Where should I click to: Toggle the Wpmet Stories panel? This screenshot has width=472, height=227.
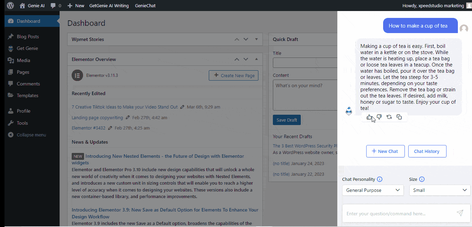click(256, 39)
